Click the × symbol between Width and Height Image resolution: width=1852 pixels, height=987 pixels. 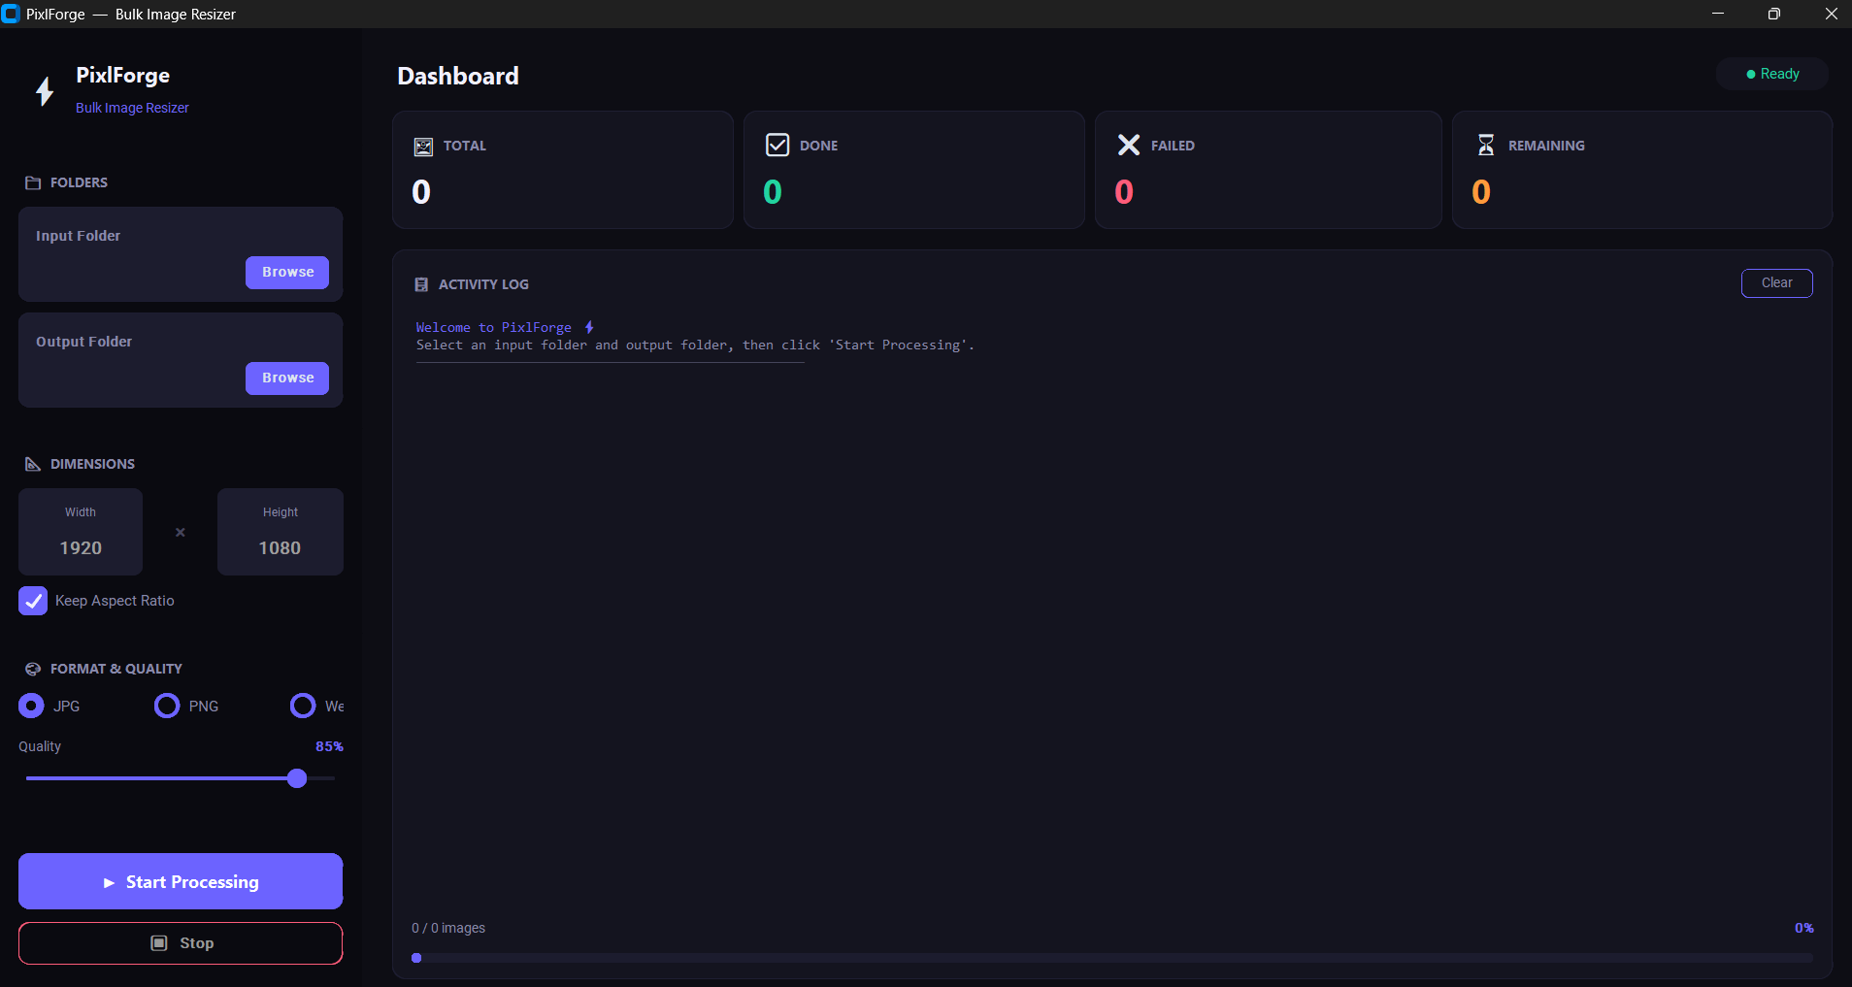point(181,533)
